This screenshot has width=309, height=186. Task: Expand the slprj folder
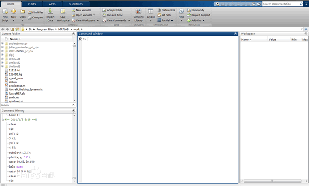pyautogui.click(x=2, y=55)
